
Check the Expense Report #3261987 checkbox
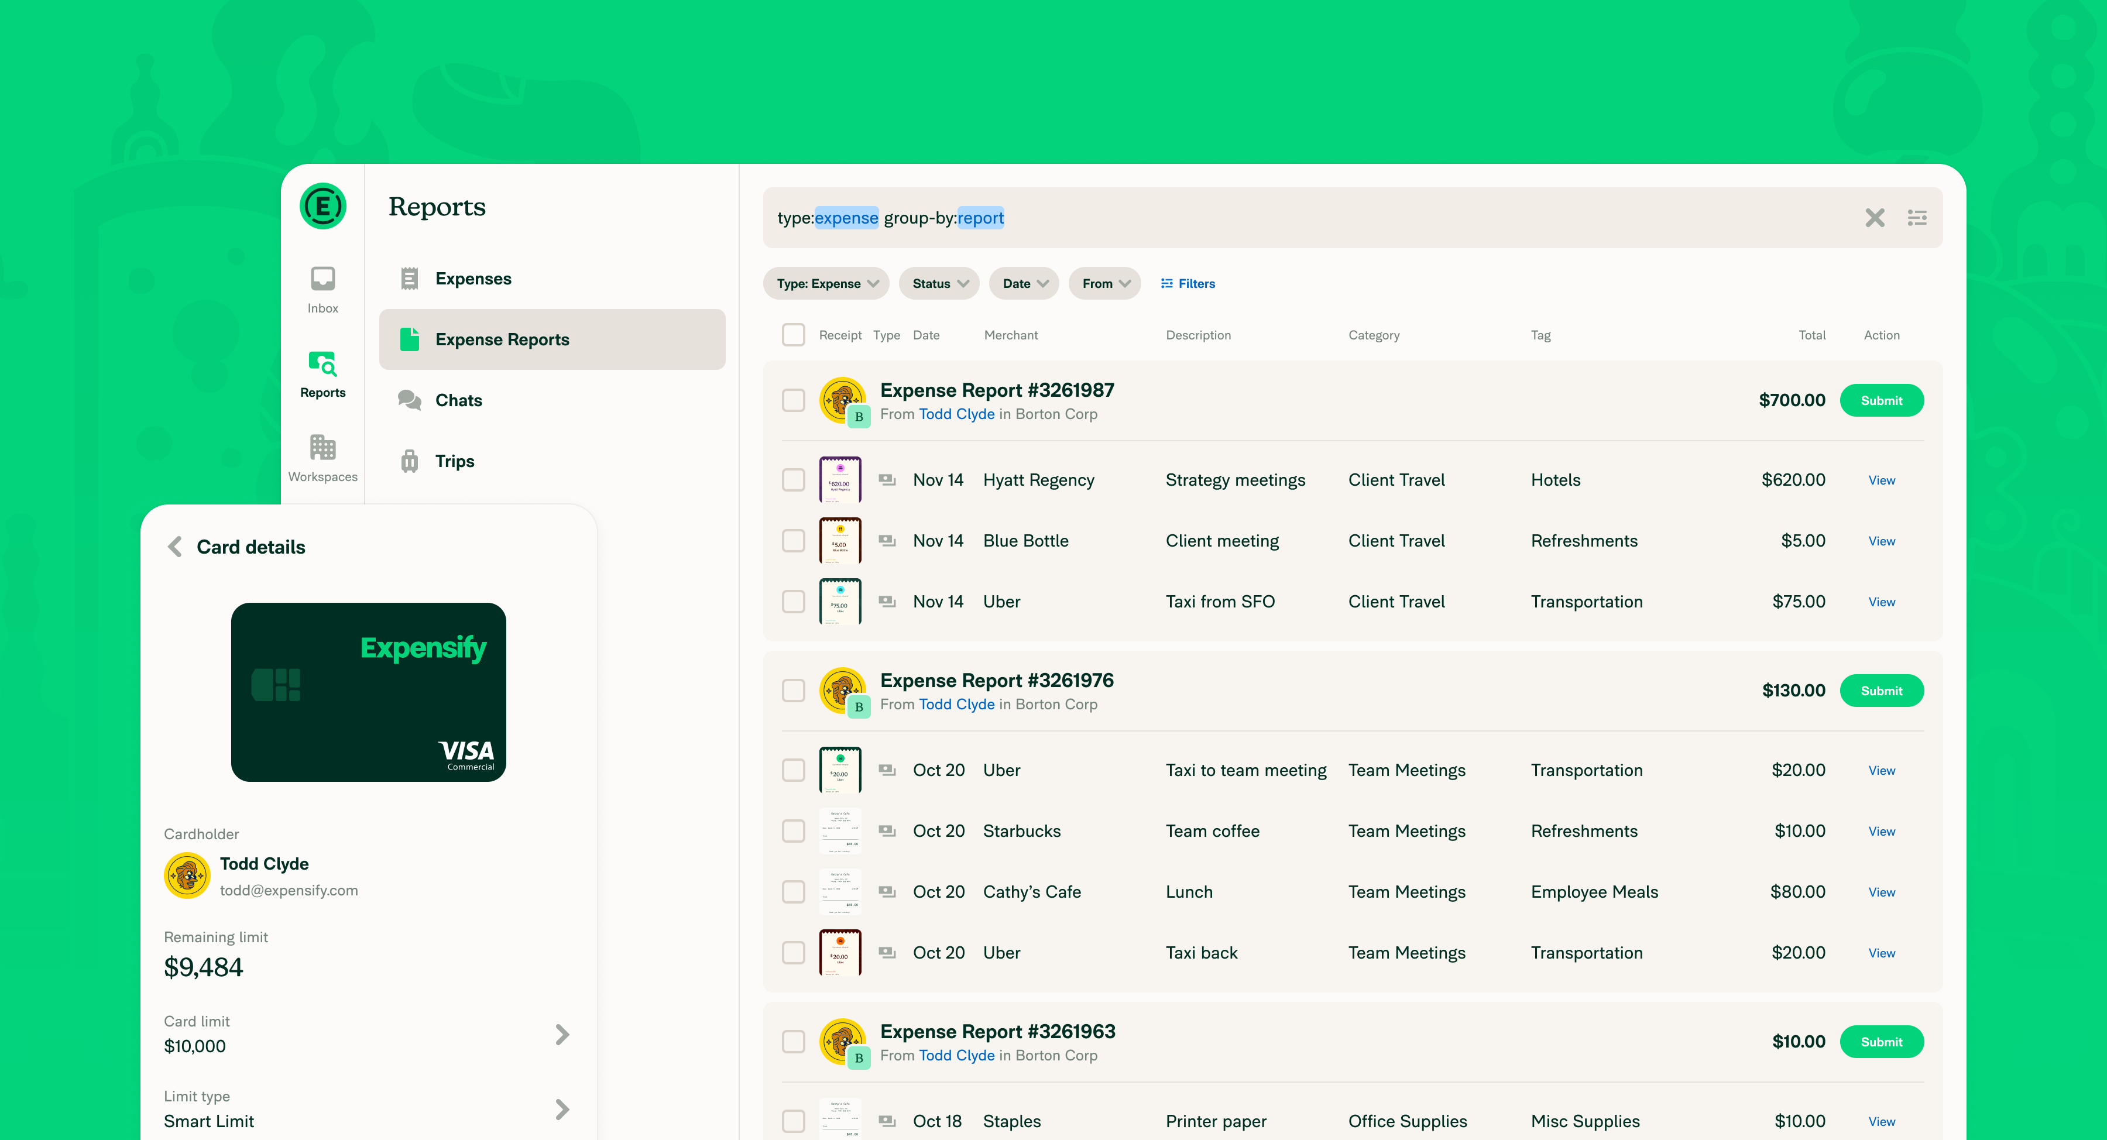coord(794,400)
